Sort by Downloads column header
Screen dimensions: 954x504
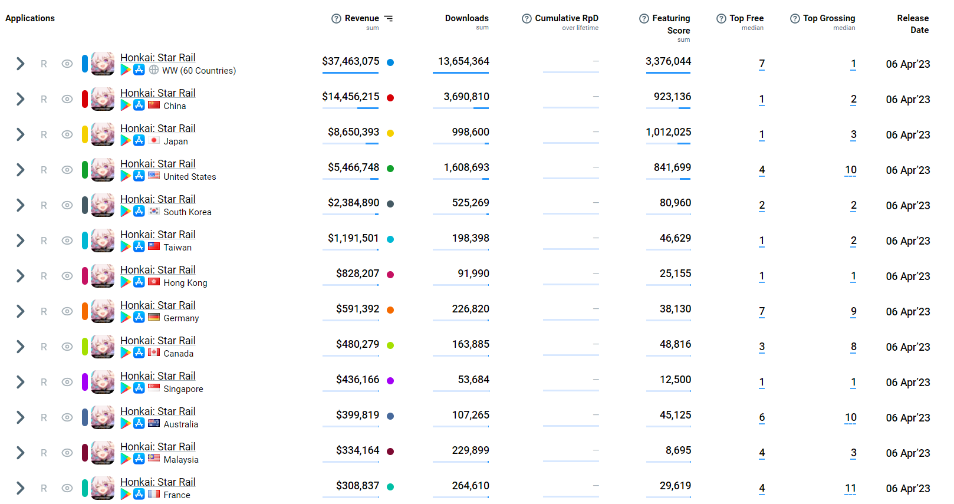466,18
